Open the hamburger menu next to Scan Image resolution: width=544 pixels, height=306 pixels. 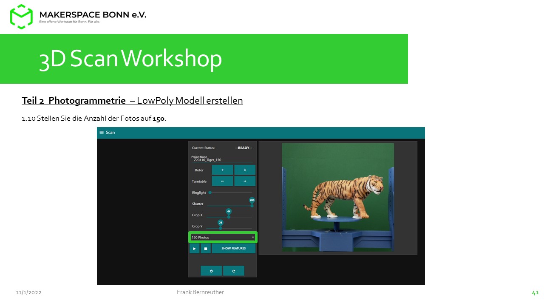click(102, 133)
